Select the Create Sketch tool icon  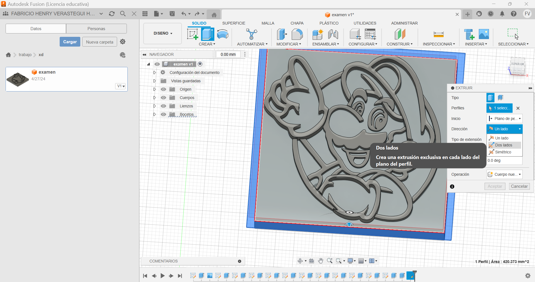tap(193, 35)
